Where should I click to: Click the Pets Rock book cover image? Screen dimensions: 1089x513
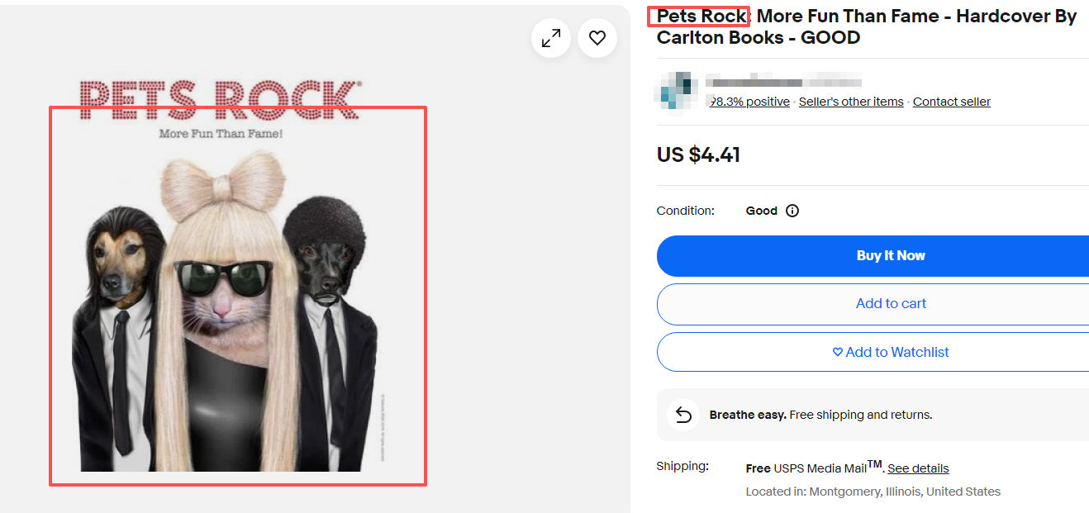click(x=238, y=295)
